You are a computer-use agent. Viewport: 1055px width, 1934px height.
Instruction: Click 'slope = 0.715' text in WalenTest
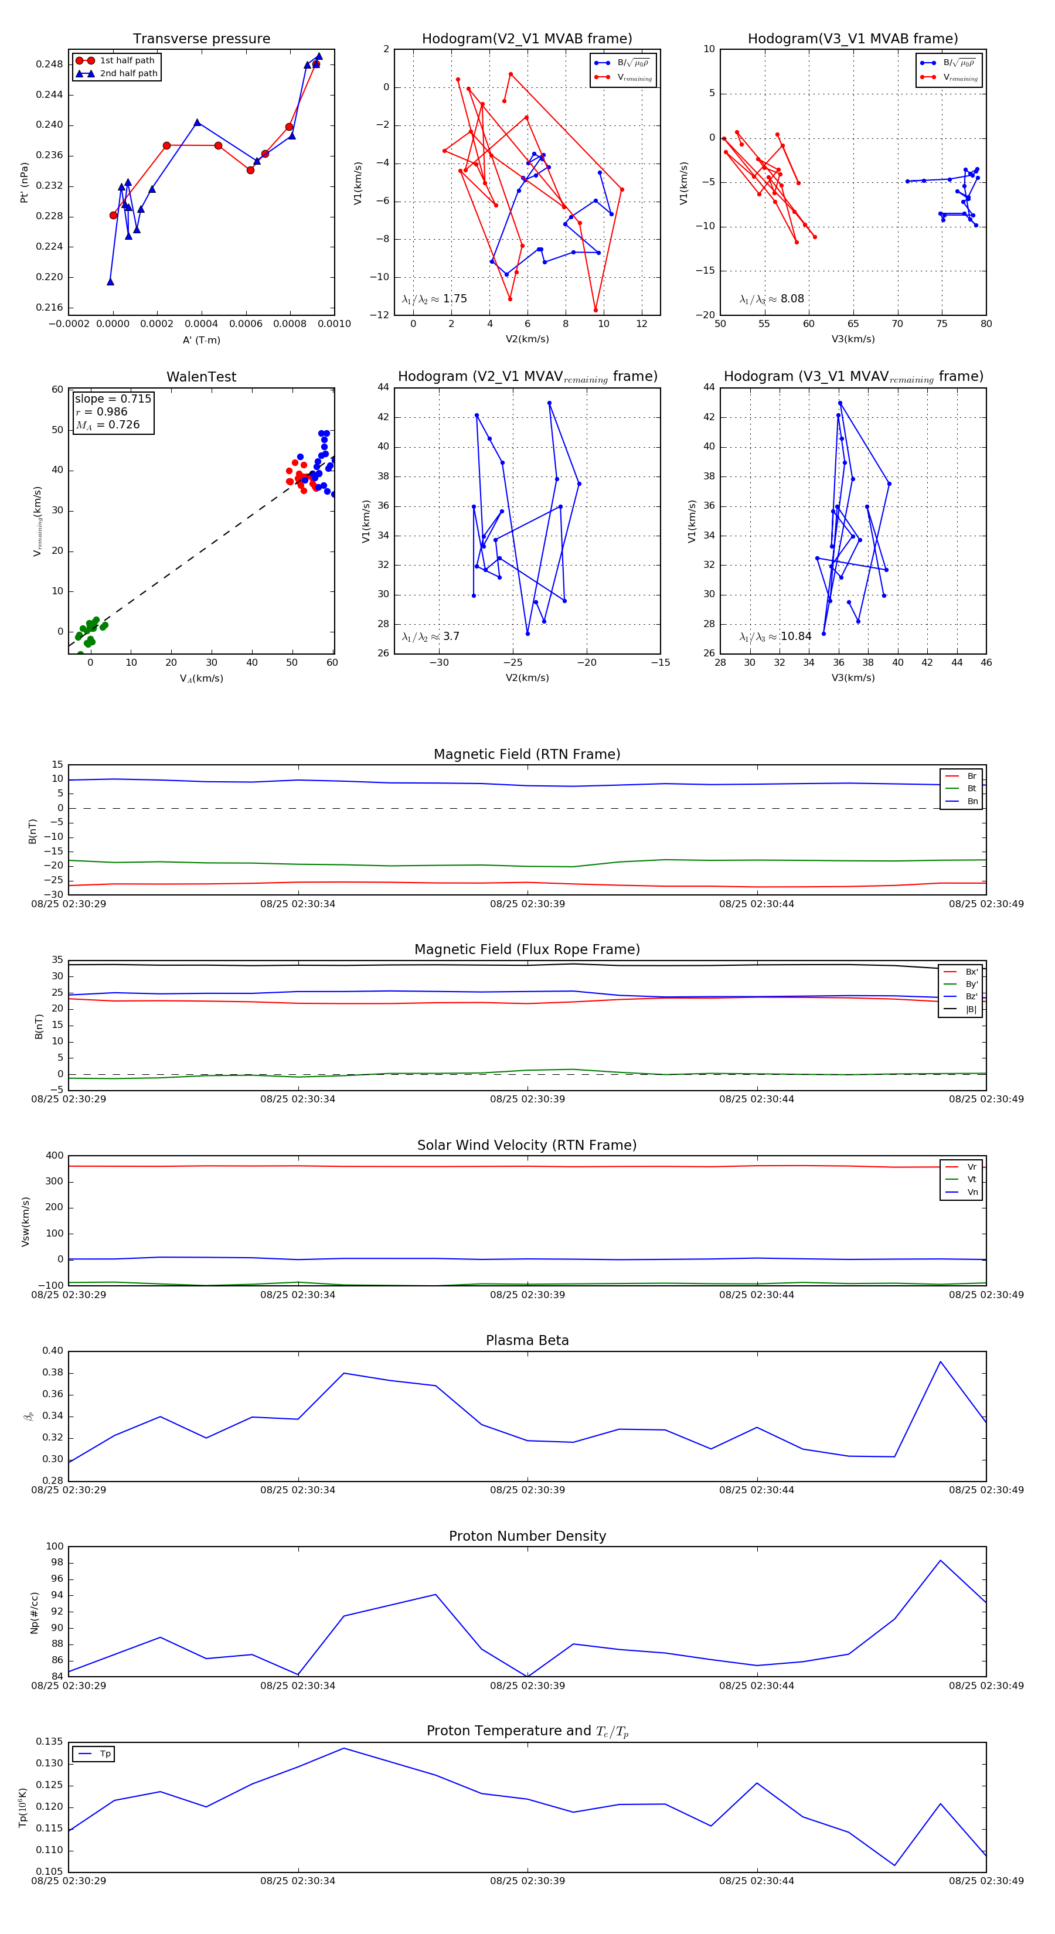[113, 399]
